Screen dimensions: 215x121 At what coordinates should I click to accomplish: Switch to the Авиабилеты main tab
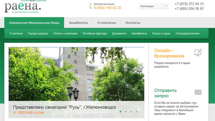tap(78, 23)
